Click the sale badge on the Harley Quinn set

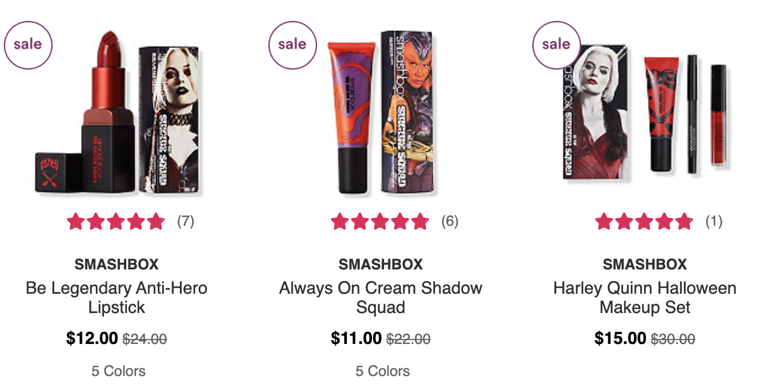[556, 45]
